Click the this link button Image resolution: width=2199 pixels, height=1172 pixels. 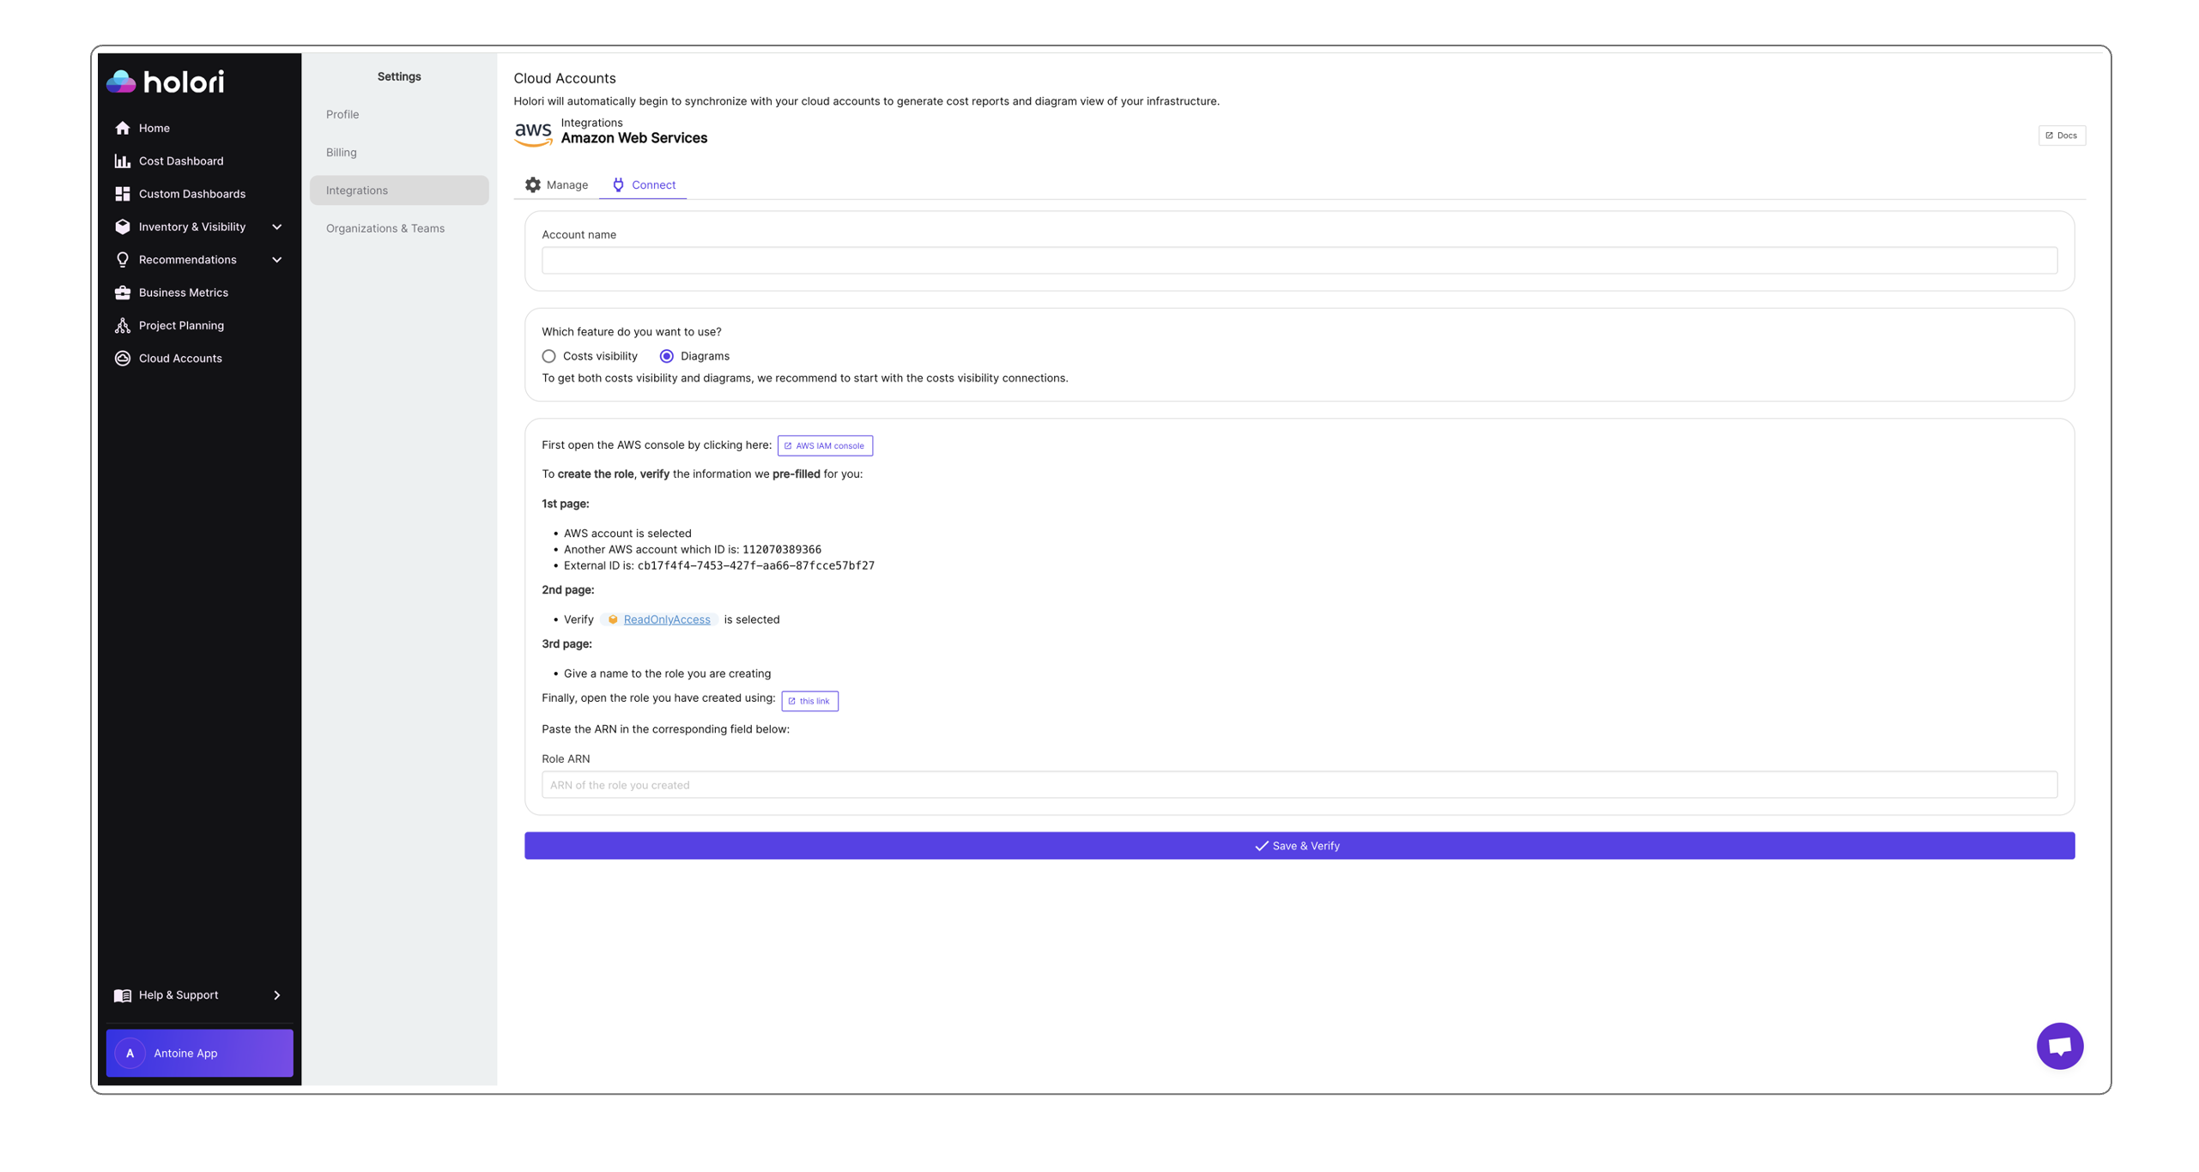pos(810,701)
